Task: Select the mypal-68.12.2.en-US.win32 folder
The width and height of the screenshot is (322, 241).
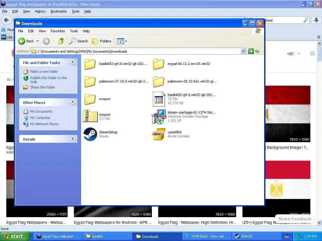Action: pyautogui.click(x=181, y=64)
